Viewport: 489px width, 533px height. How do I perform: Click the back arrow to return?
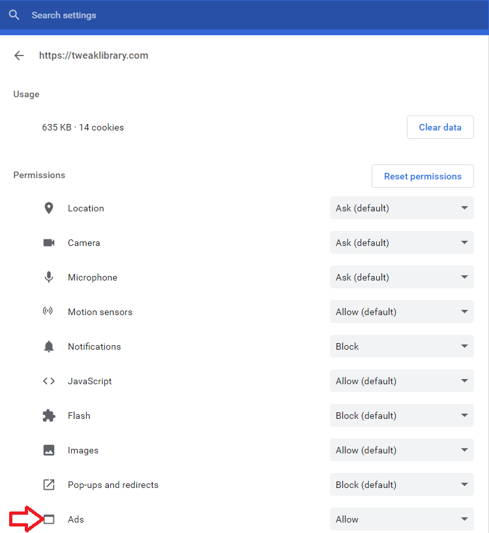tap(19, 55)
